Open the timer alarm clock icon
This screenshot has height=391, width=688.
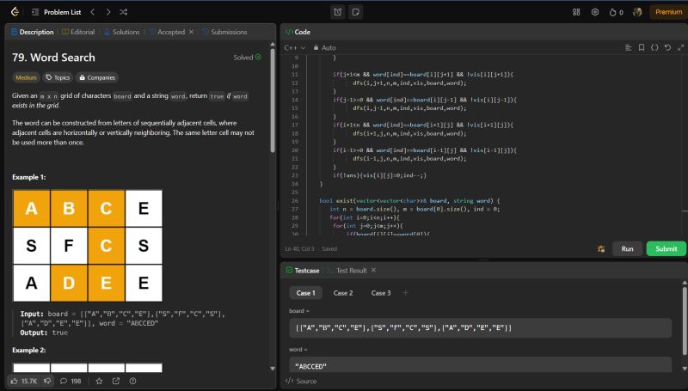pyautogui.click(x=337, y=12)
